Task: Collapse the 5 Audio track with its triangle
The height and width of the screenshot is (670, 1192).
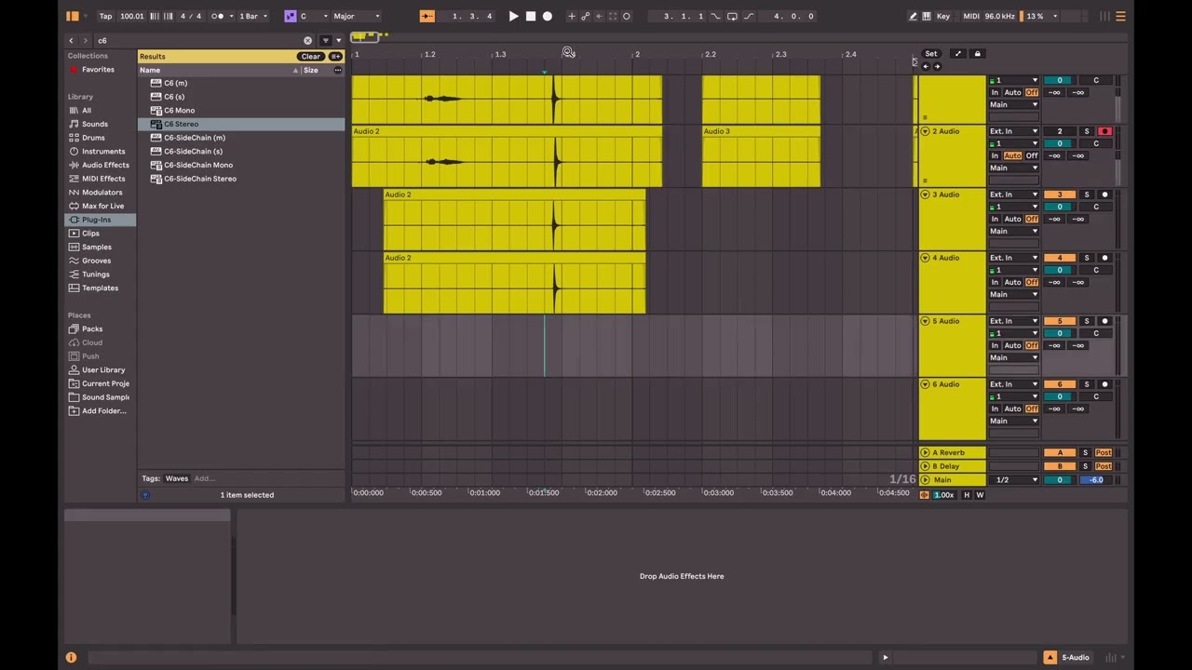Action: pos(925,321)
